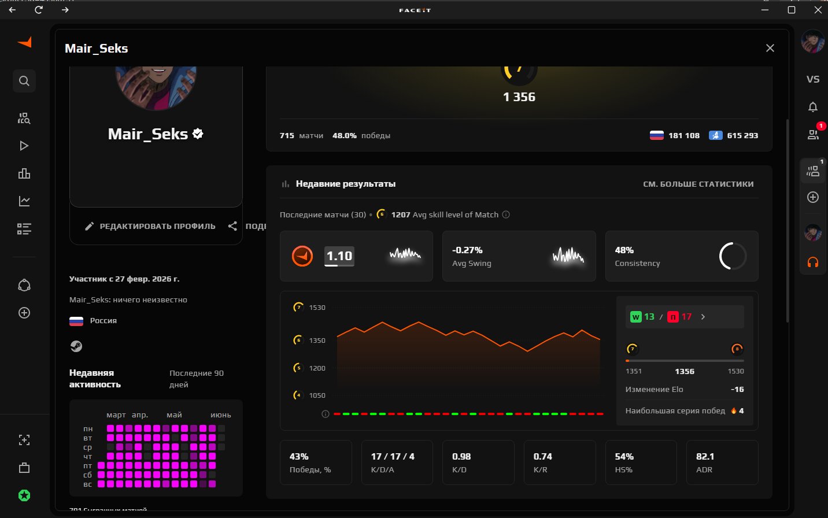Image resolution: width=828 pixels, height=518 pixels.
Task: Click the Russian flag rank 181 108
Action: (675, 135)
